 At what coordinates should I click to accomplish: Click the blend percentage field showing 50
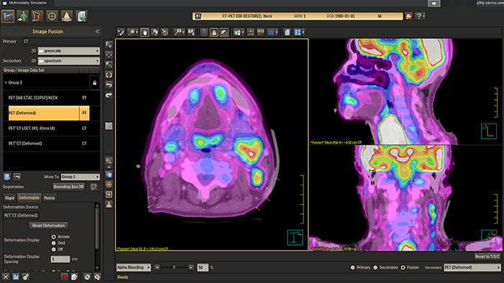(x=202, y=267)
